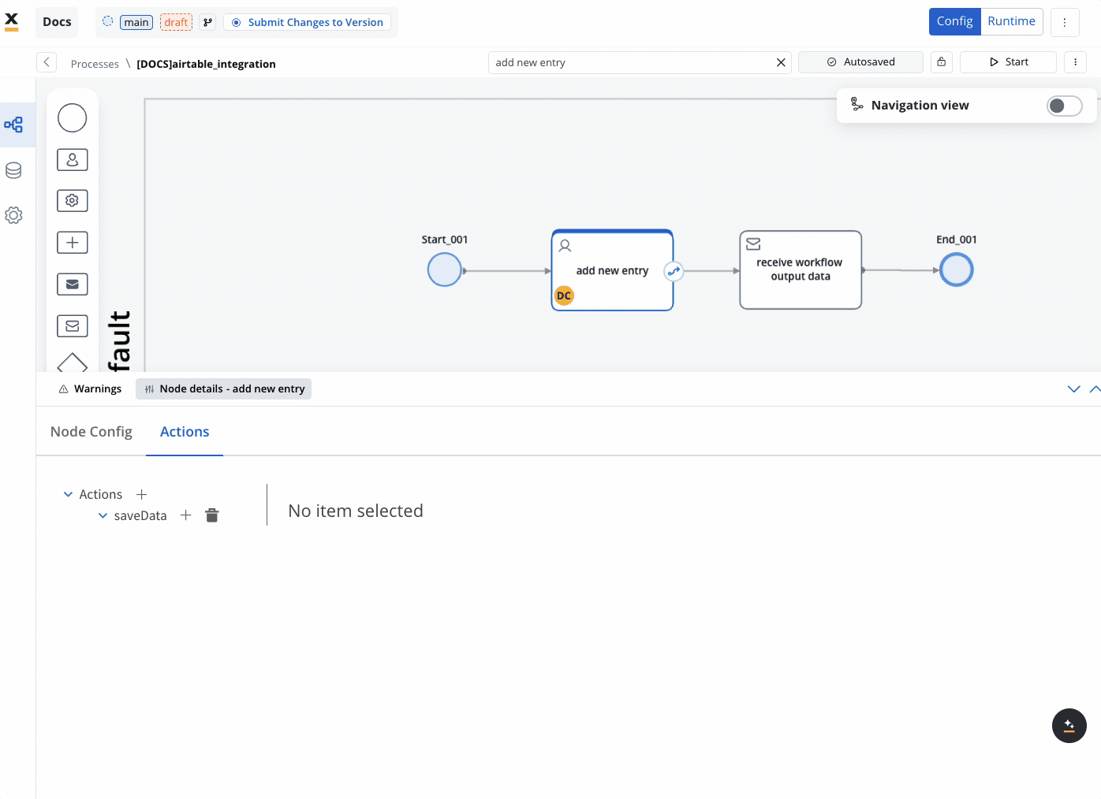The height and width of the screenshot is (799, 1101).
Task: Click the [DOCS]airtable_integration breadcrumb title
Action: 206,64
